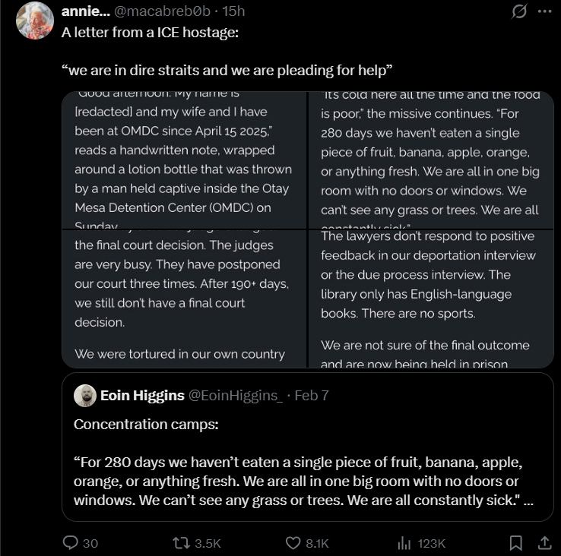Viewport: 561px width, 556px height.
Task: Open Eoin Higgins's small avatar
Action: pos(84,395)
